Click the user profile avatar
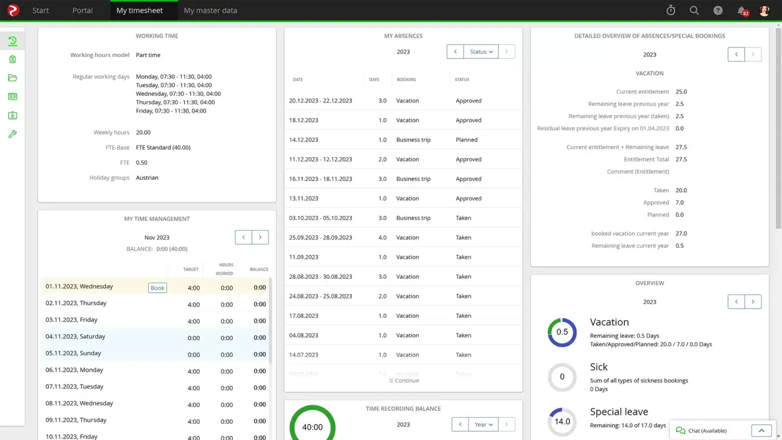782x440 pixels. [764, 10]
